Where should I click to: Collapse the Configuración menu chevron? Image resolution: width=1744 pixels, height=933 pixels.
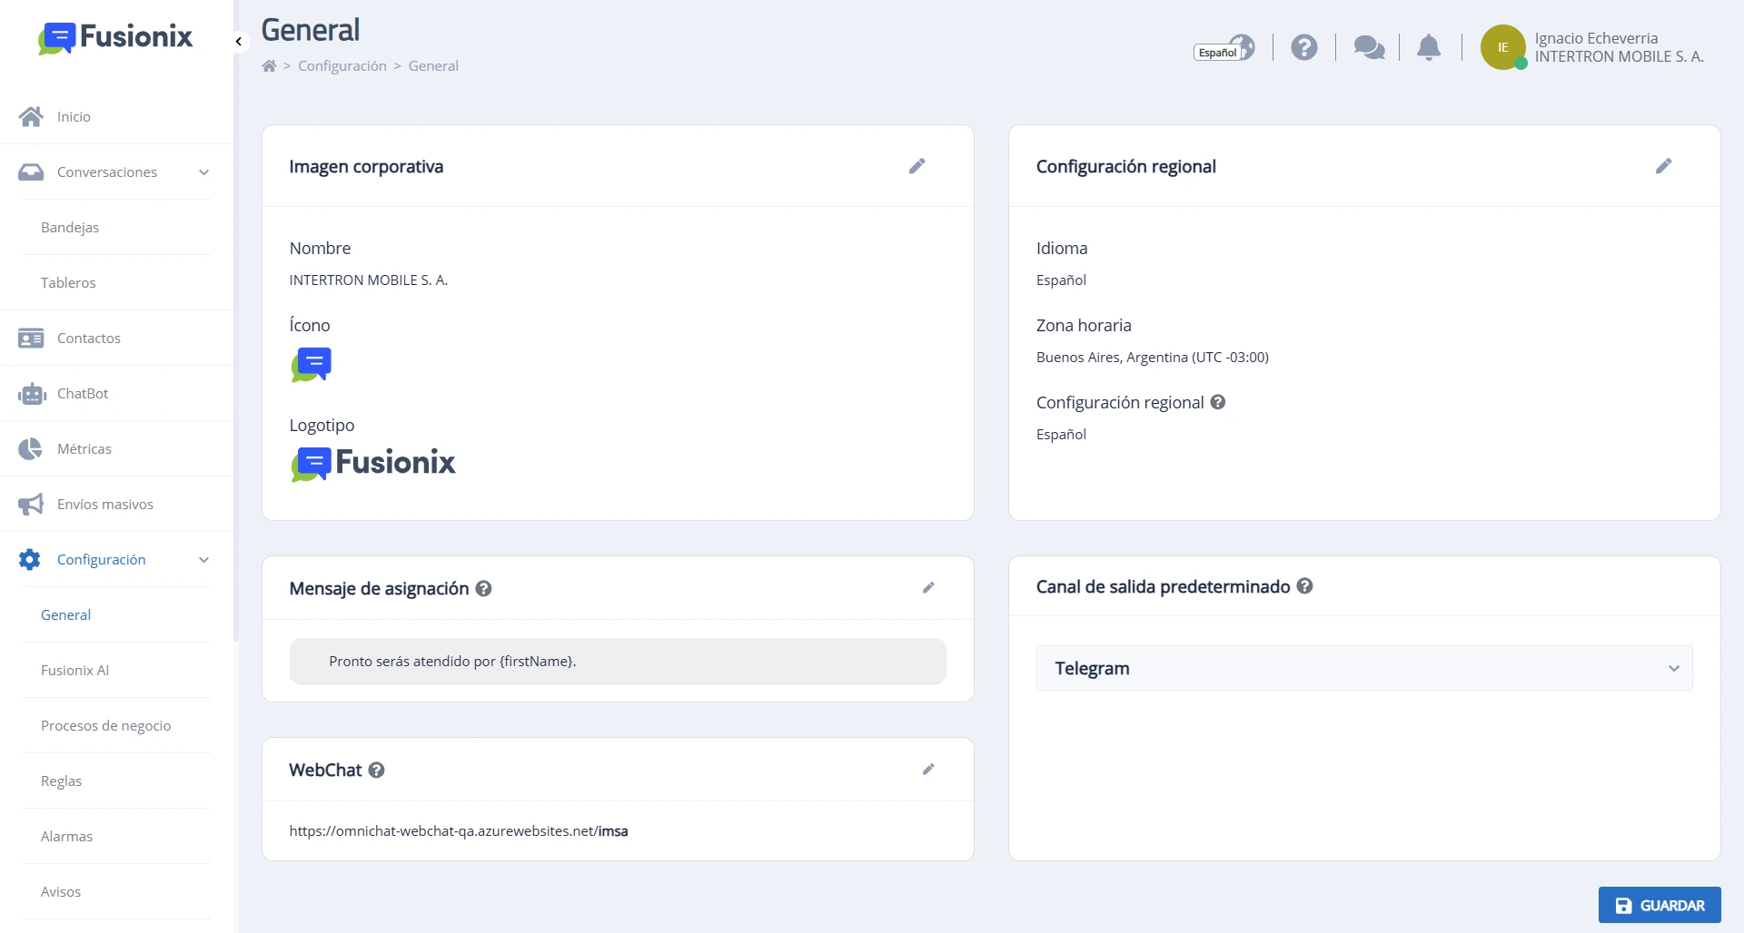click(204, 559)
